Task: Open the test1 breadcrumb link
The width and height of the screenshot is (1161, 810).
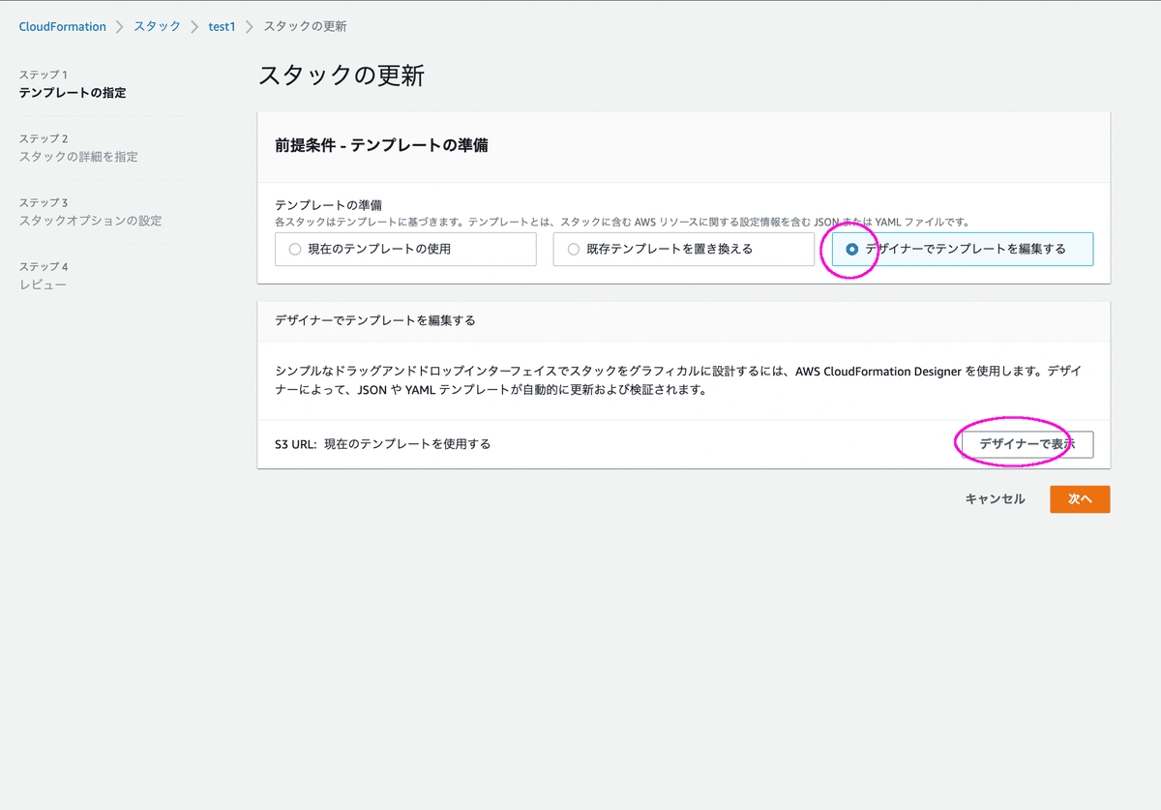Action: pos(222,27)
